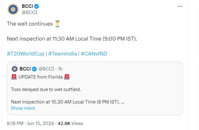This screenshot has width=199, height=130.
Task: Click the verified badge inside the quoted post
Action: coord(34,69)
